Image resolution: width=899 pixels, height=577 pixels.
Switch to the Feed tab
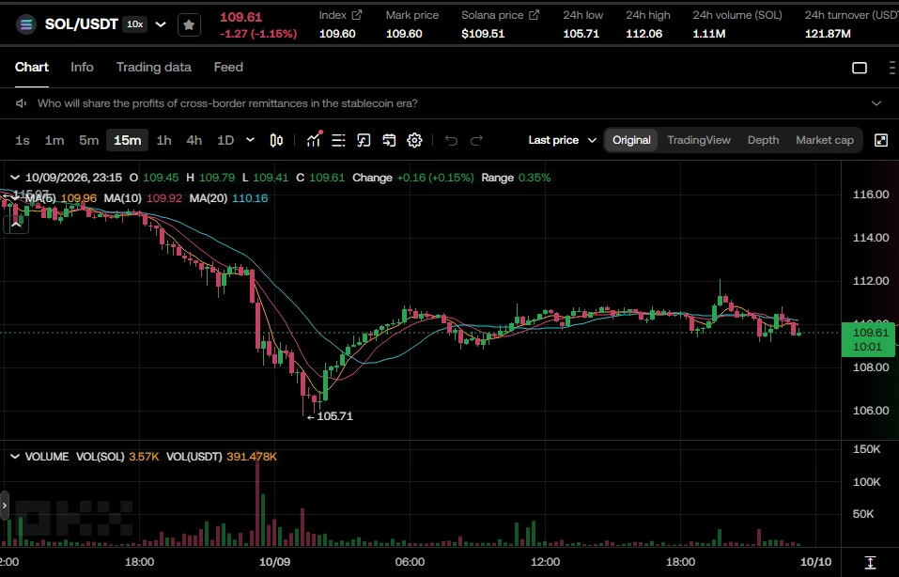(x=228, y=67)
